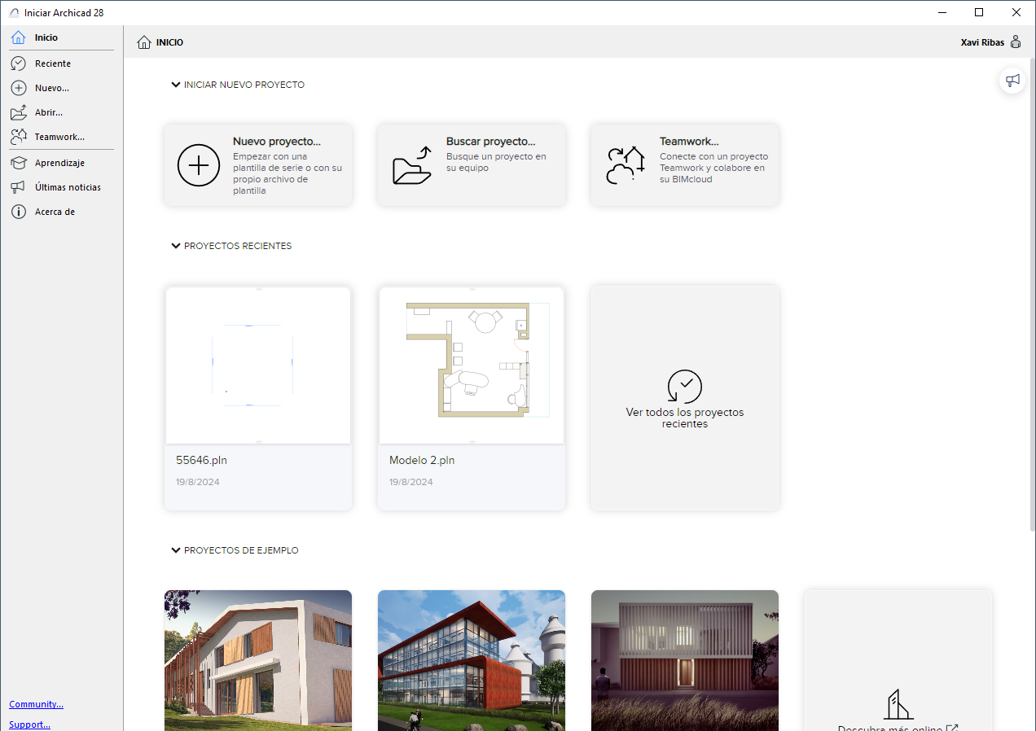Screen dimensions: 1036x731
Task: Open the glass office building example thumbnail
Action: tap(472, 660)
